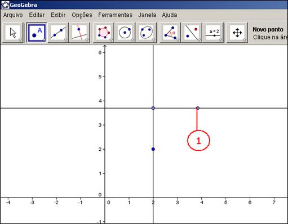
Task: Select the Circle with center tool
Action: point(125,33)
